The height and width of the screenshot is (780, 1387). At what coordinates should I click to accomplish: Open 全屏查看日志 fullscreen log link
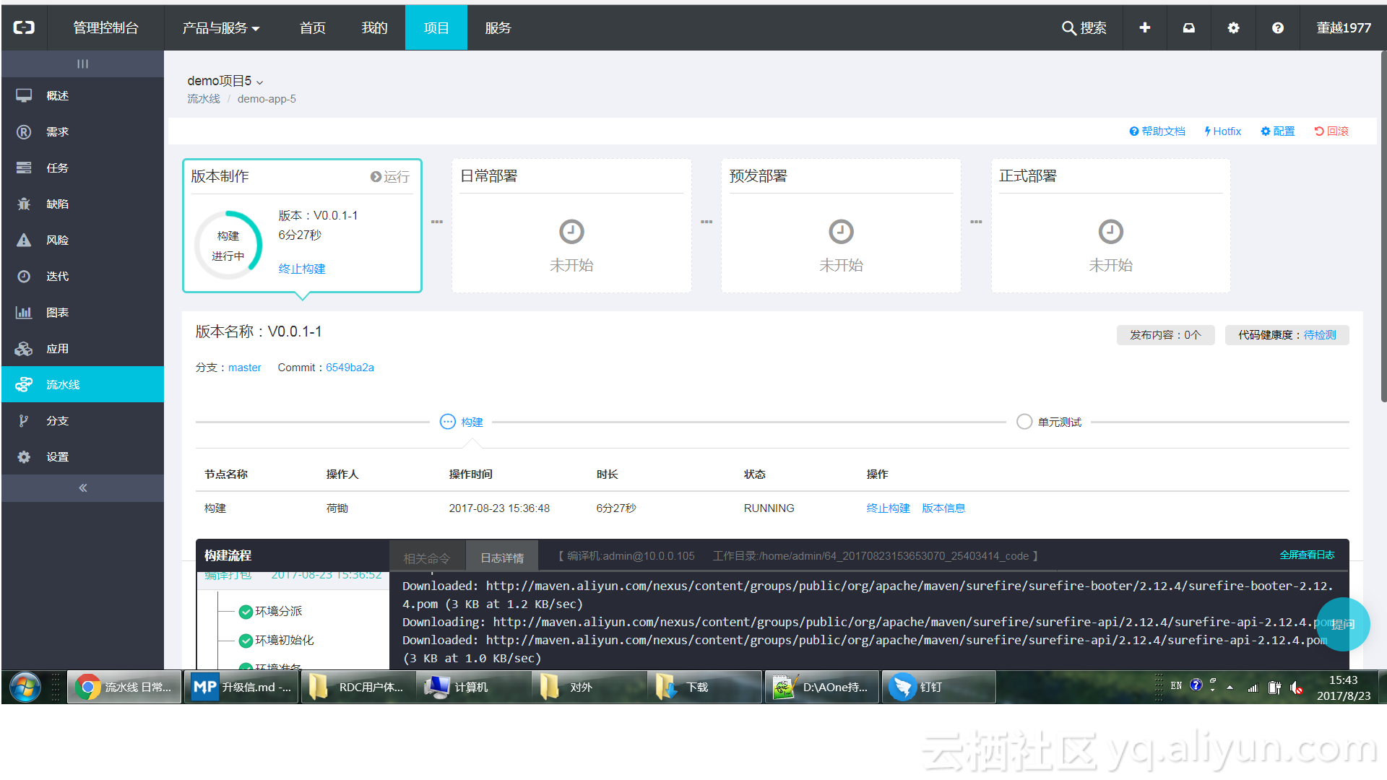click(1307, 555)
